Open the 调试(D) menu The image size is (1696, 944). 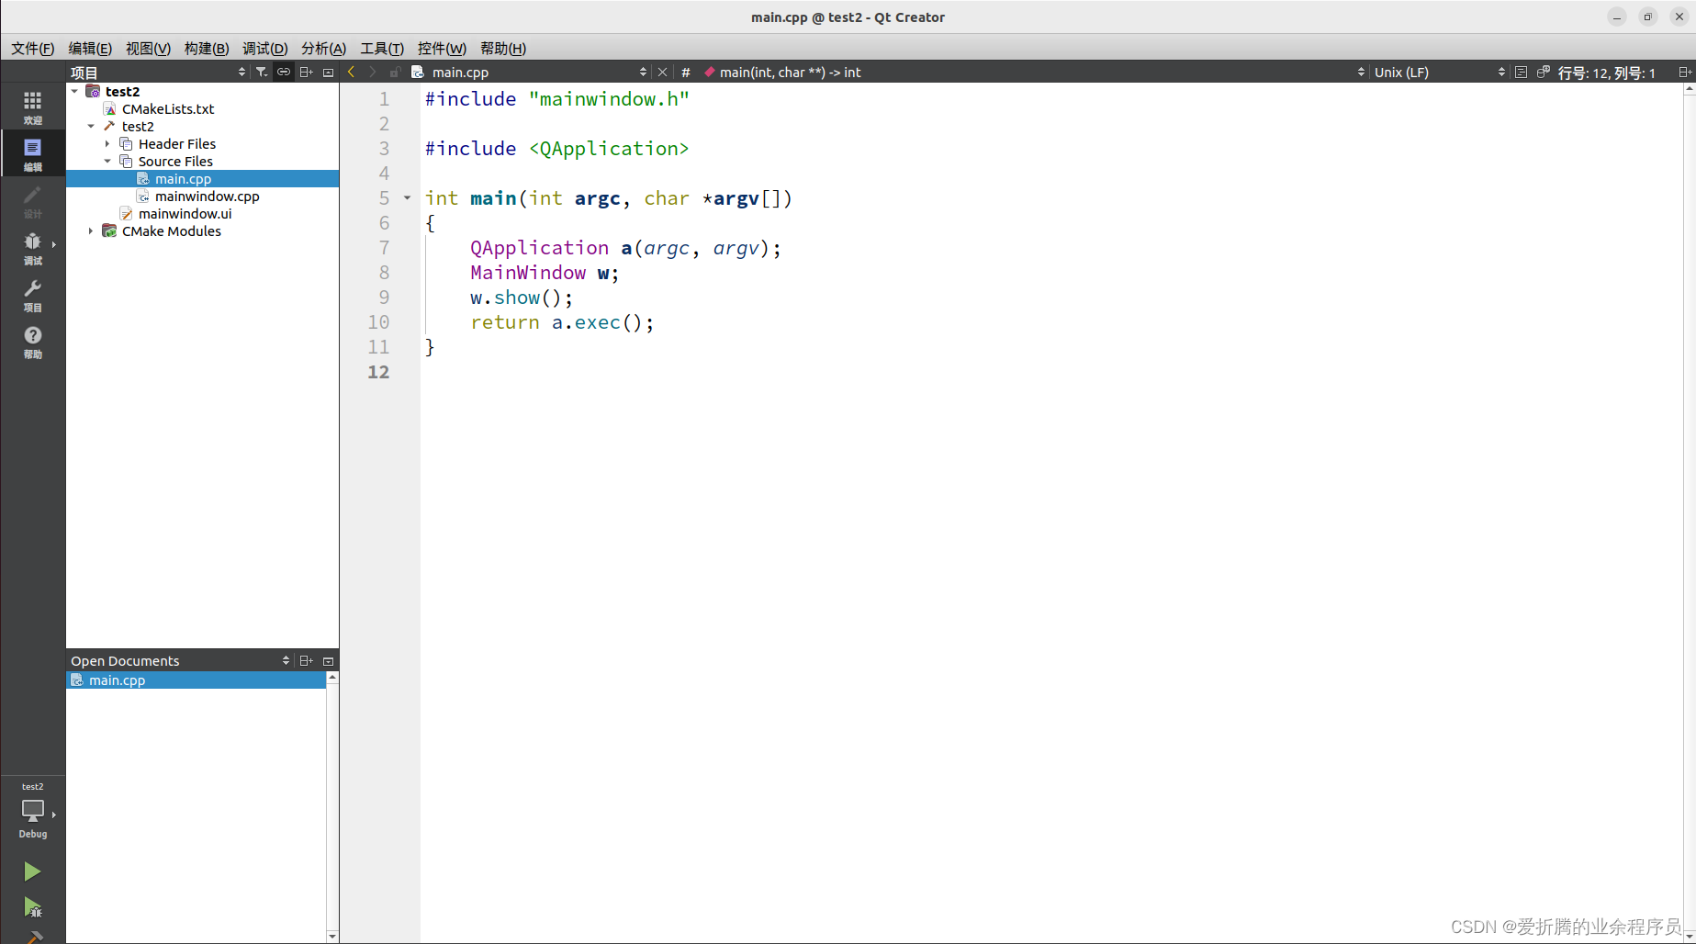pos(264,48)
